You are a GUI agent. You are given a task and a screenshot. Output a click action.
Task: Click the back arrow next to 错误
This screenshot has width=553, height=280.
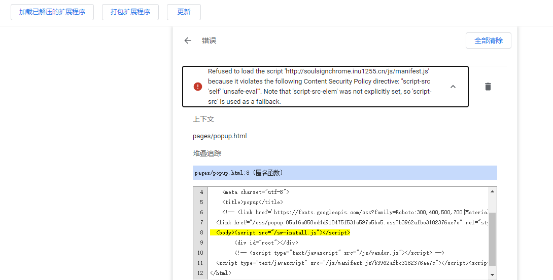tap(188, 41)
